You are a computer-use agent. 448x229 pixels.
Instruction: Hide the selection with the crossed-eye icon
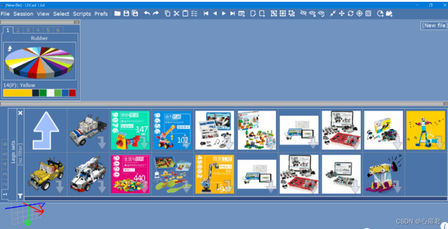pyautogui.click(x=303, y=13)
